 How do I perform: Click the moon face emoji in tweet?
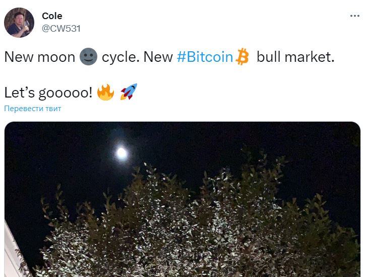point(89,57)
